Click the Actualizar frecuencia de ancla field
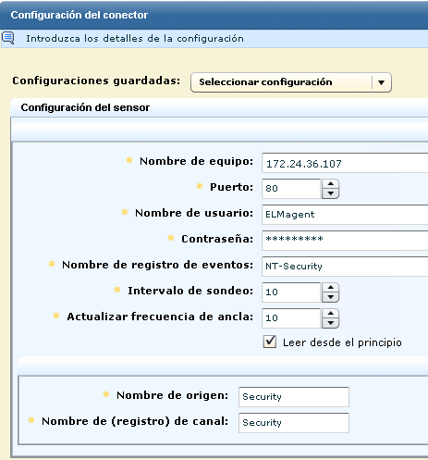 pos(291,318)
